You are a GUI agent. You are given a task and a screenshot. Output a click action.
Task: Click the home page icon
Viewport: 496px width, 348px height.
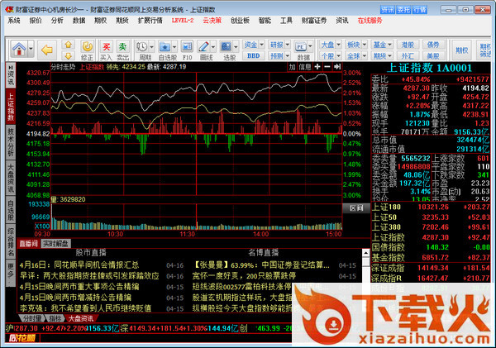pyautogui.click(x=19, y=49)
